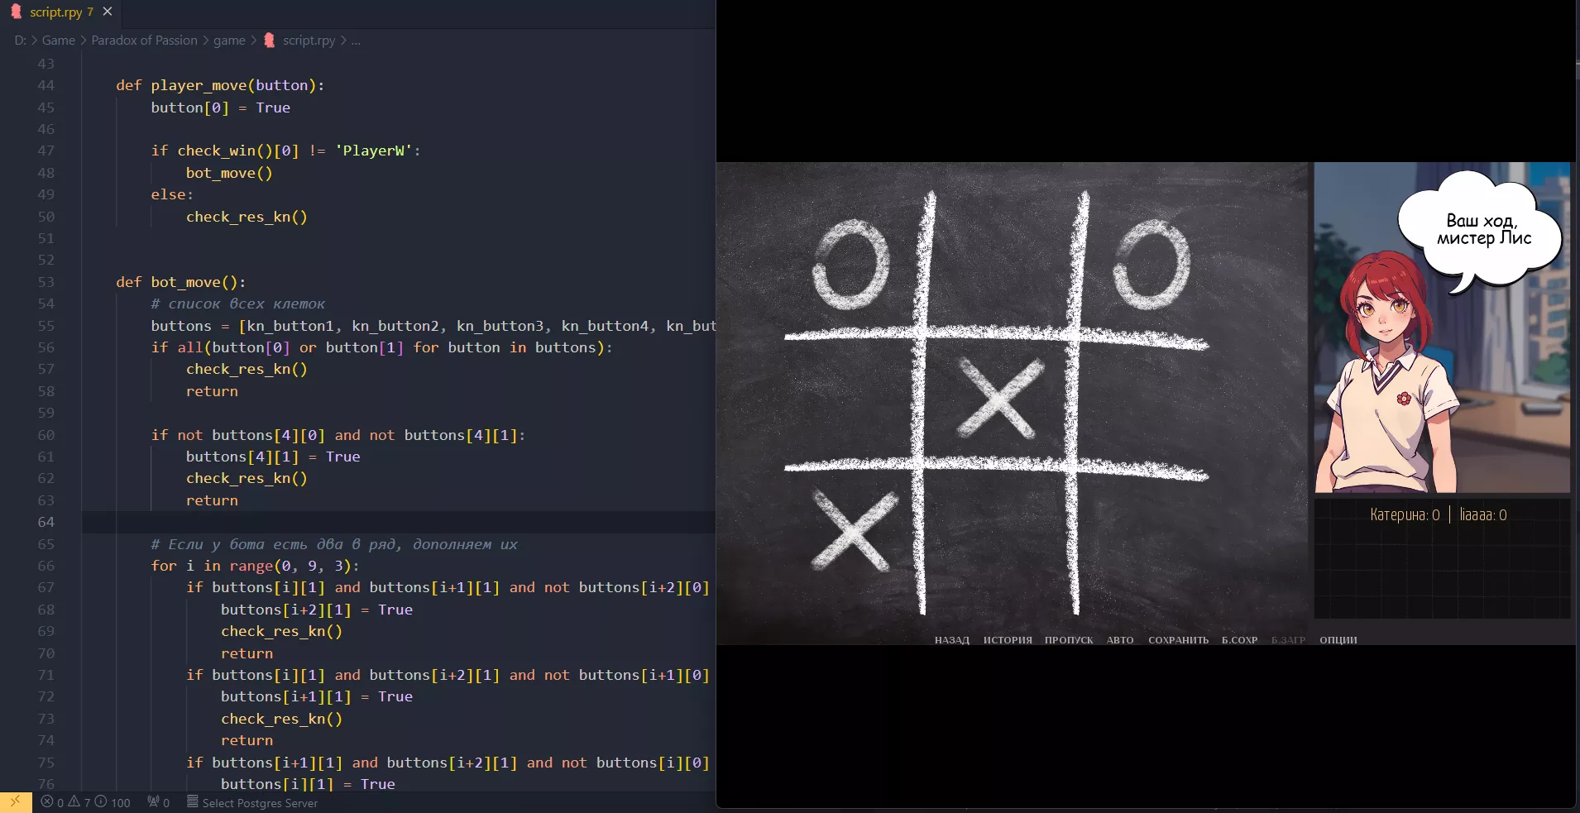Image resolution: width=1580 pixels, height=813 pixels.
Task: Click the forwarded ports antenna icon
Action: tap(154, 802)
